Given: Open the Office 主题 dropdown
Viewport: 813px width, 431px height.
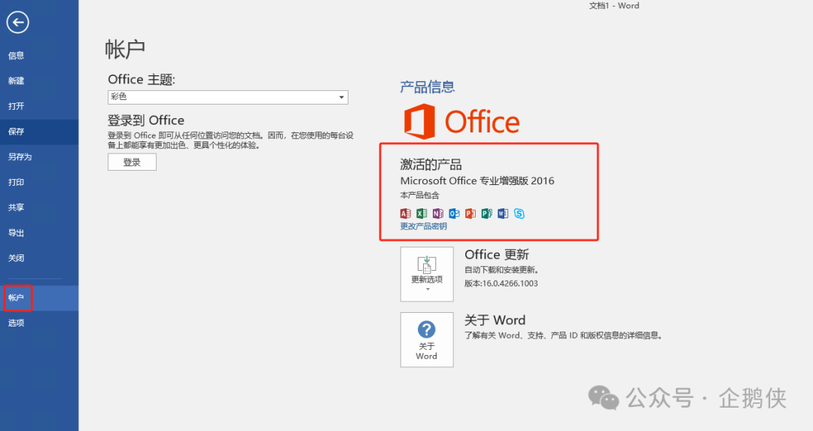Looking at the screenshot, I should [x=228, y=97].
